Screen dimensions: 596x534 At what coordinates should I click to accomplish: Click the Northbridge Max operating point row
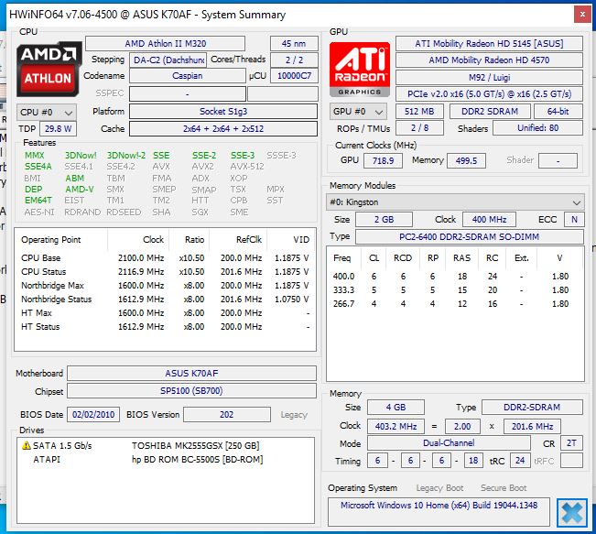(165, 285)
